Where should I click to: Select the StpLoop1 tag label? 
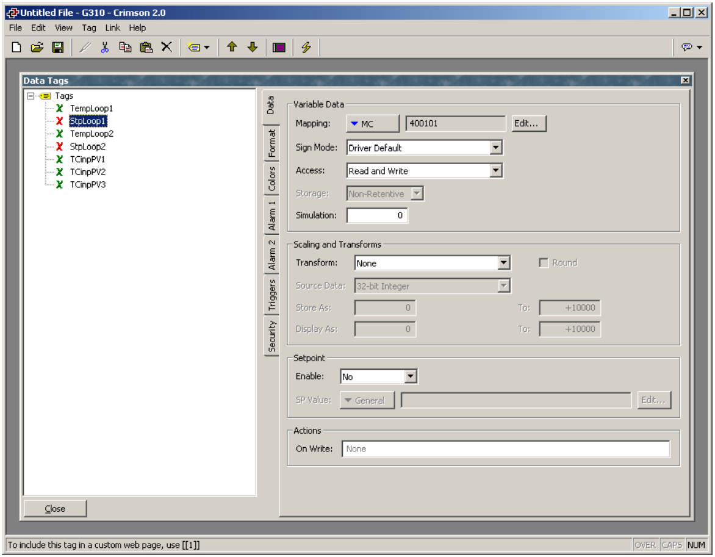click(88, 121)
